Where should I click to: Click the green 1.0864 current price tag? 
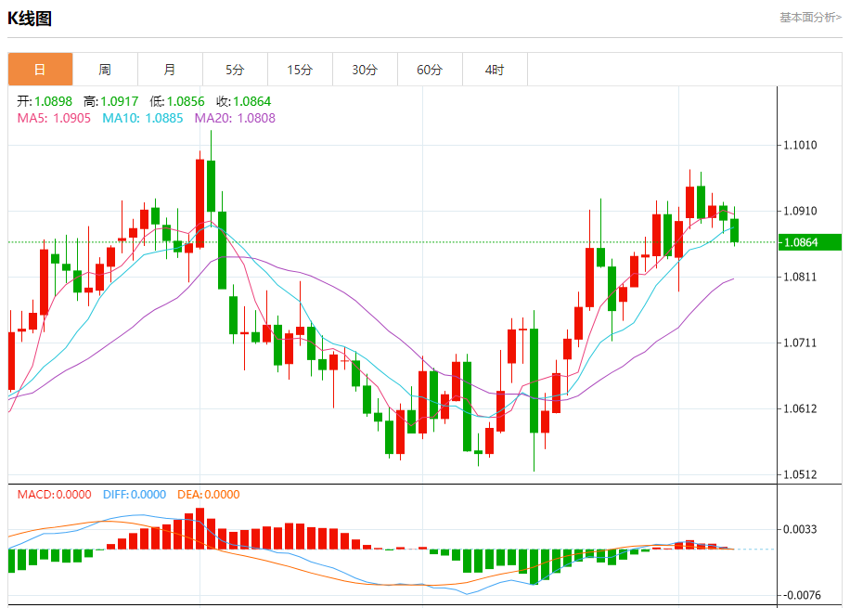point(810,242)
